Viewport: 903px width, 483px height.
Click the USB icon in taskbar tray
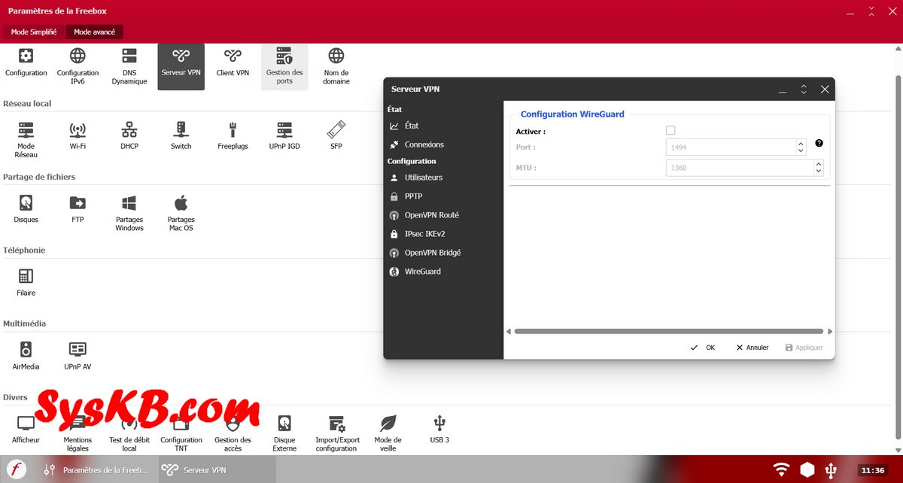tap(832, 470)
